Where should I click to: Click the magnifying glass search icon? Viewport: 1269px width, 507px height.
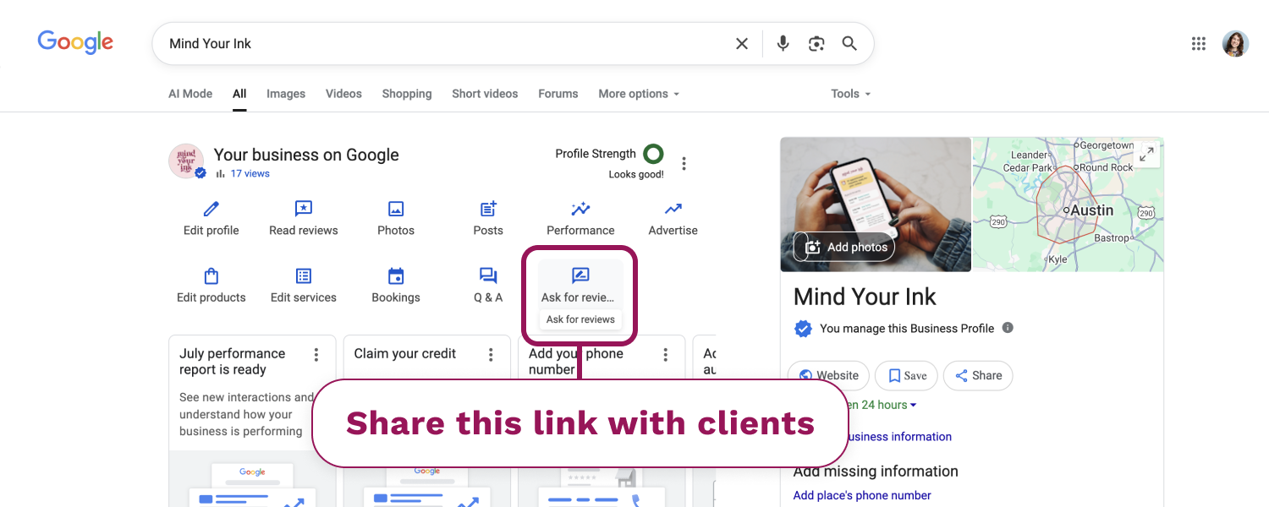click(849, 44)
